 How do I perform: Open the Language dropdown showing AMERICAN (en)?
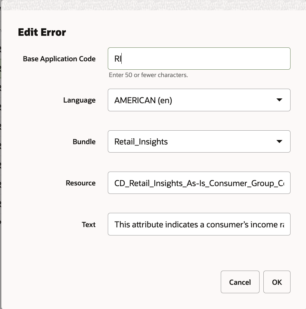199,100
